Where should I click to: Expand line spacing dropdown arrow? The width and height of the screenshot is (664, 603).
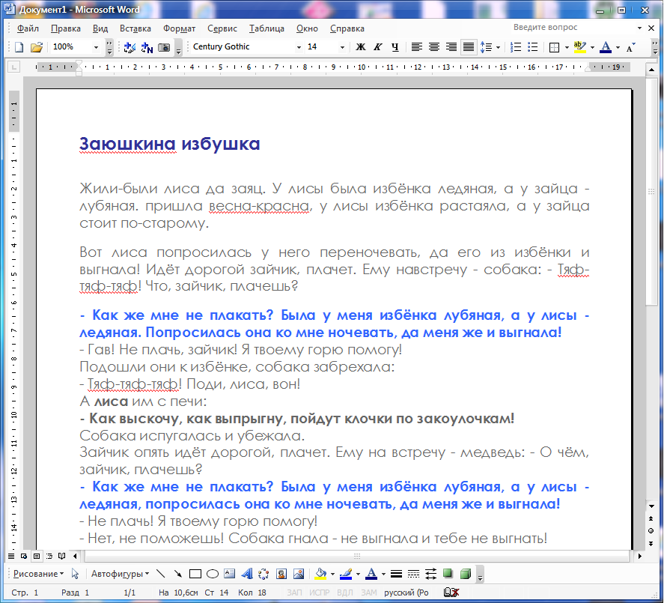pyautogui.click(x=498, y=47)
